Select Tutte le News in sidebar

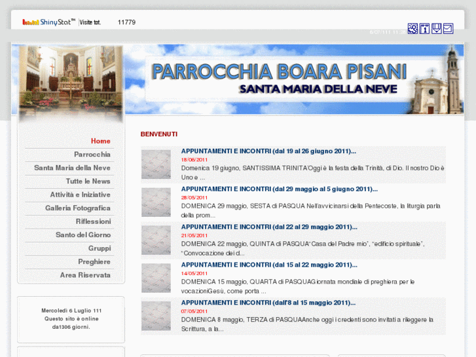88,181
